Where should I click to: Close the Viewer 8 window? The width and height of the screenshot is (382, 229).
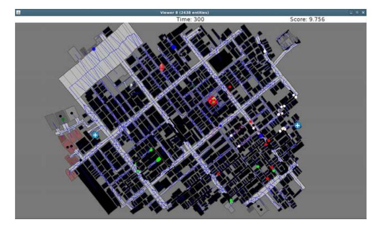(363, 12)
